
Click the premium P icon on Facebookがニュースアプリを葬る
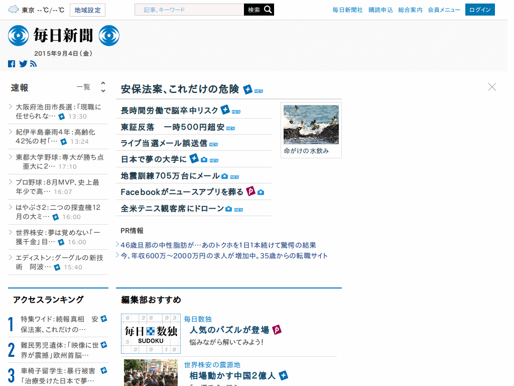(x=251, y=191)
